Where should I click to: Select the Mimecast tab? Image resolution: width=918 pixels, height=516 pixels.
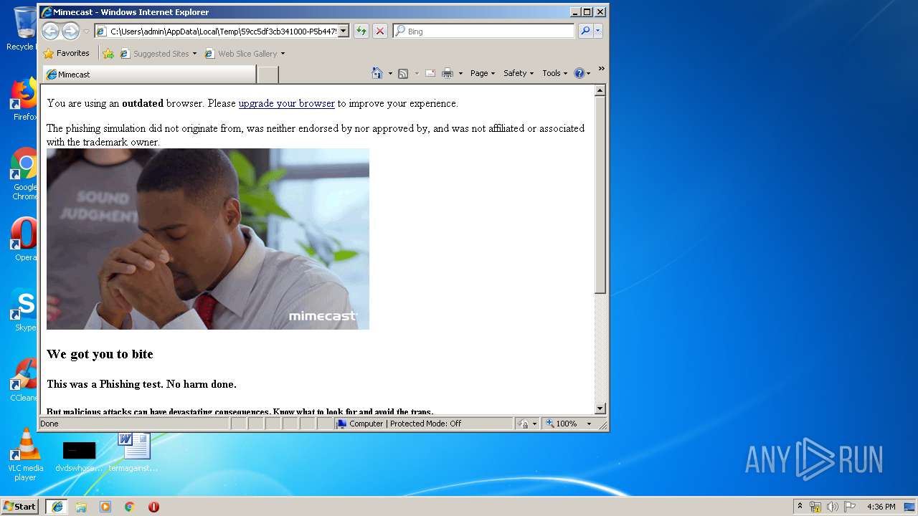tap(149, 75)
